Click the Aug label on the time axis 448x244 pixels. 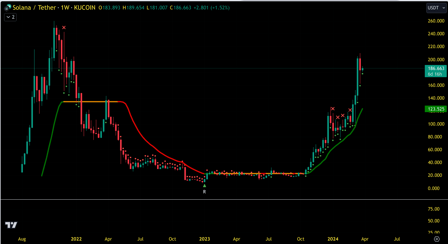(x=22, y=239)
